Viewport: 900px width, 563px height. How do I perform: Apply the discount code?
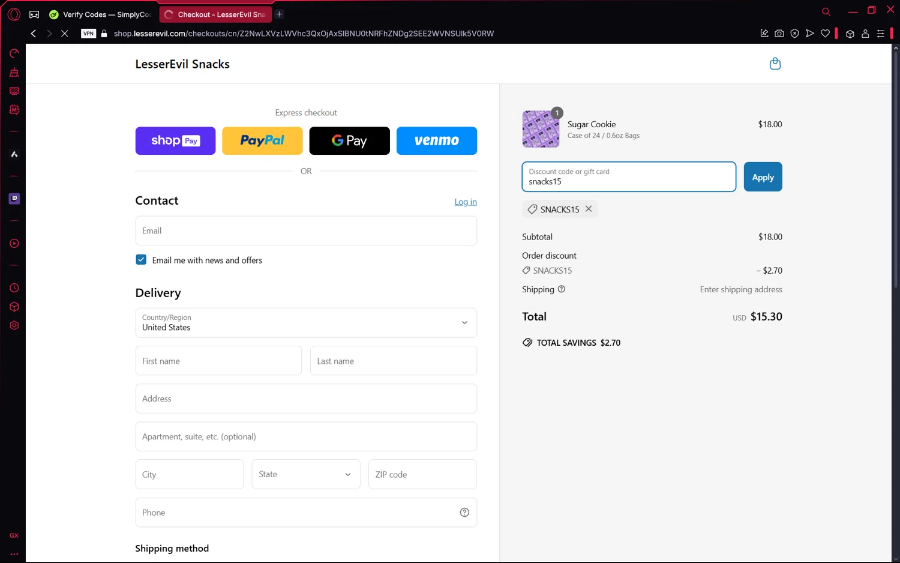[763, 177]
